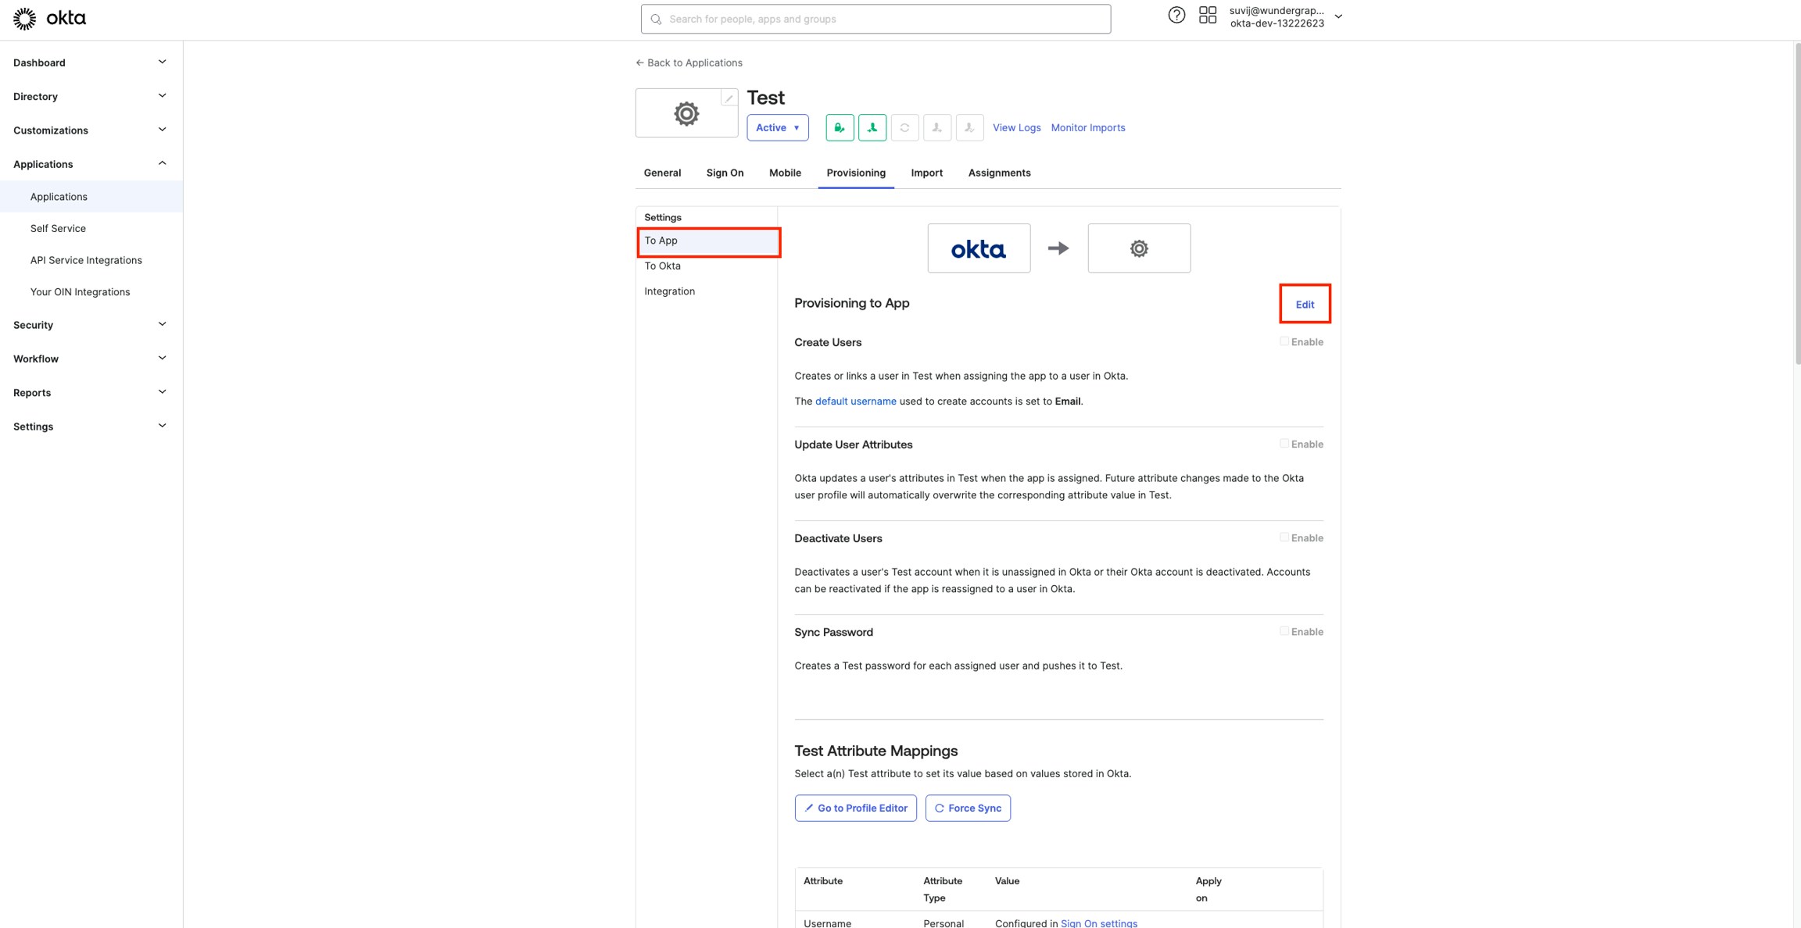Click the Force Sync button
This screenshot has width=1801, height=928.
(968, 808)
